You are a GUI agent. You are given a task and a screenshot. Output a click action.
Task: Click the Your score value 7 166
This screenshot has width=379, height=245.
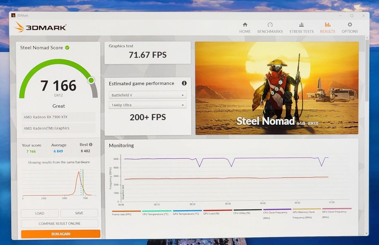(31, 151)
